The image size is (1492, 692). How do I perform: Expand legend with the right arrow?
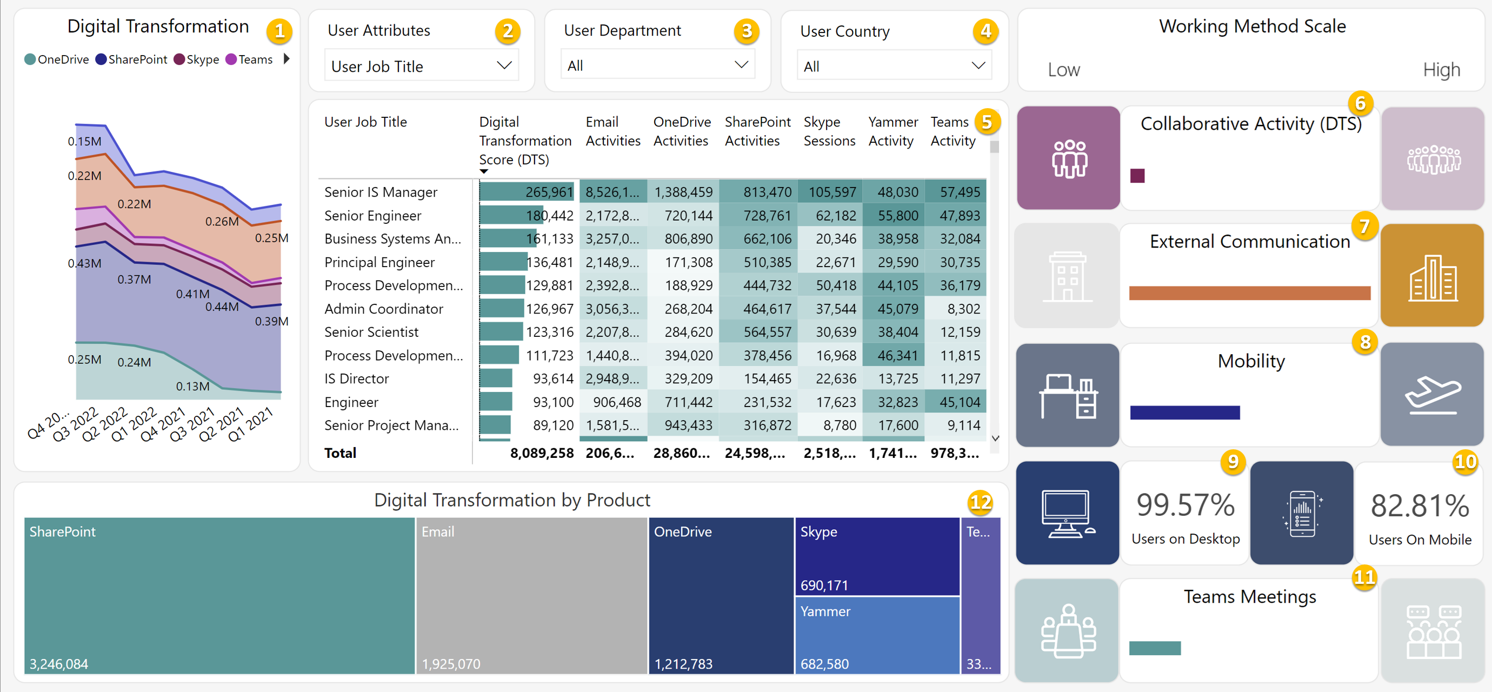point(286,59)
